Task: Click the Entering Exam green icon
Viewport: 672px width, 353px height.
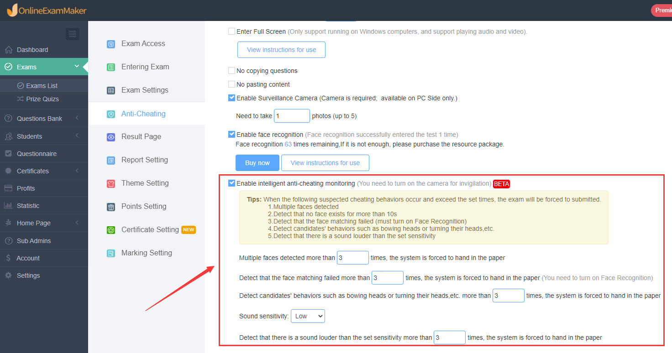Action: pos(111,67)
